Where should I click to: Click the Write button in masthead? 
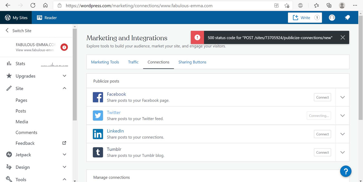point(305,18)
